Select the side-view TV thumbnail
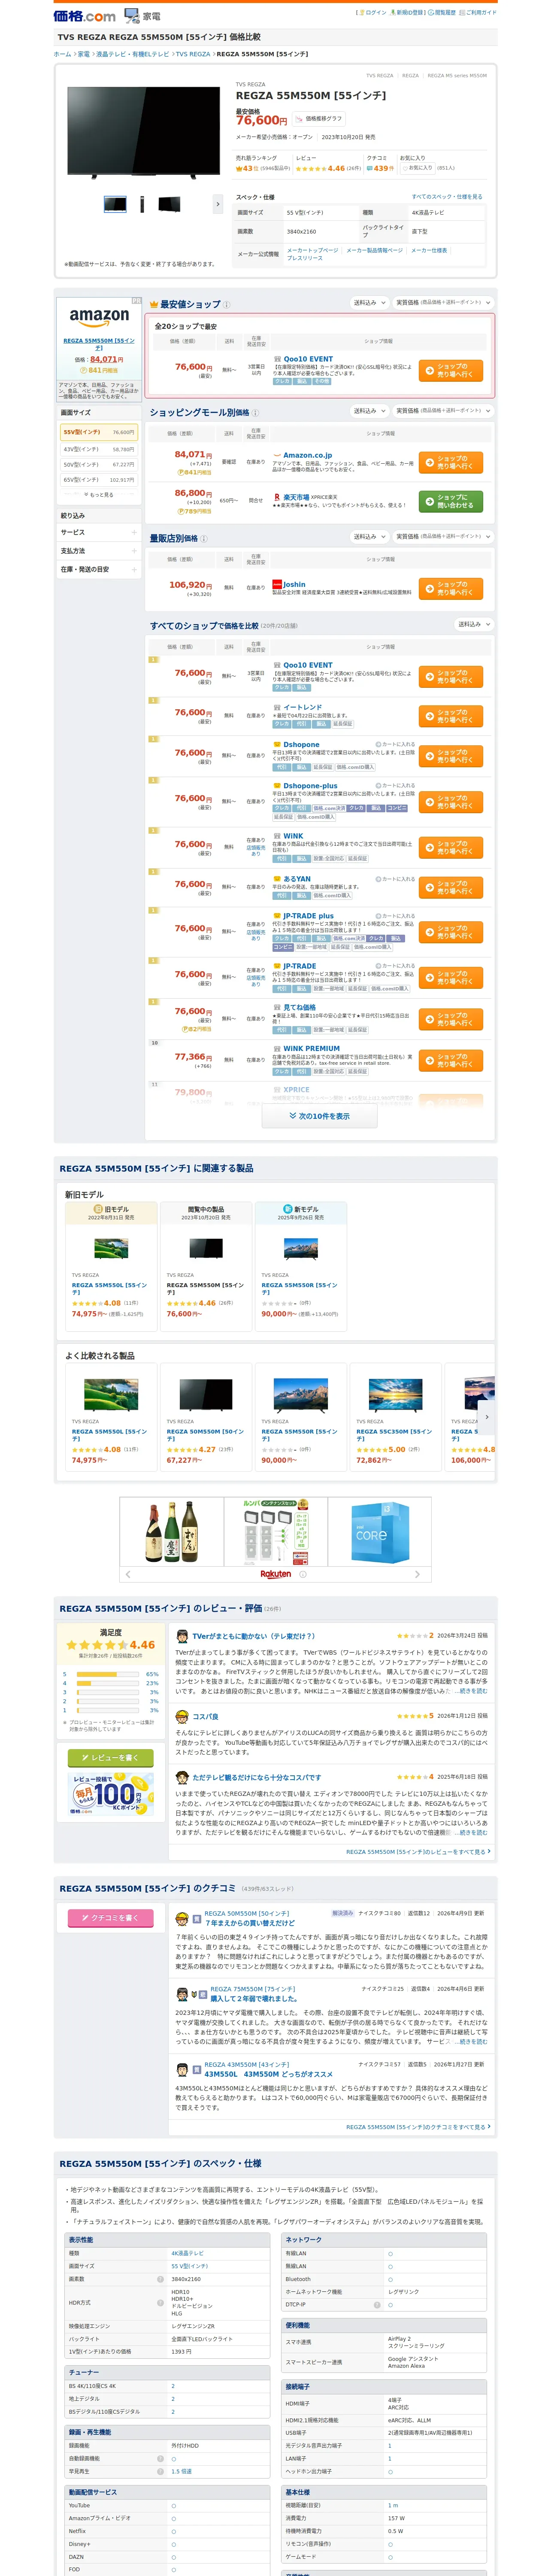 (x=142, y=204)
